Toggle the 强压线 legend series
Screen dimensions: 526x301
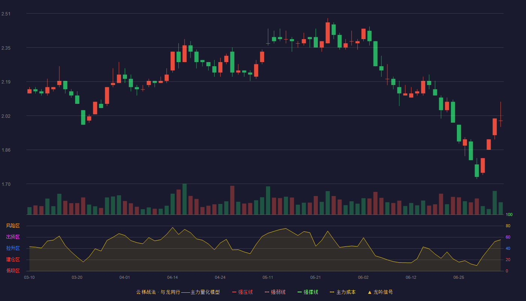click(x=242, y=292)
